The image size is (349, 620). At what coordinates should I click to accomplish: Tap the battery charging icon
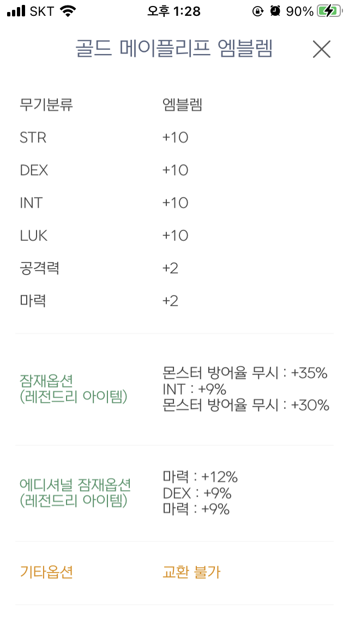coord(329,11)
